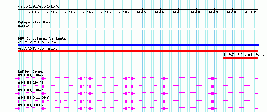Viewport: 267px width, 112px height.
Task: Open the ANK1|NM_000037 transcript label
Action: click(x=31, y=105)
